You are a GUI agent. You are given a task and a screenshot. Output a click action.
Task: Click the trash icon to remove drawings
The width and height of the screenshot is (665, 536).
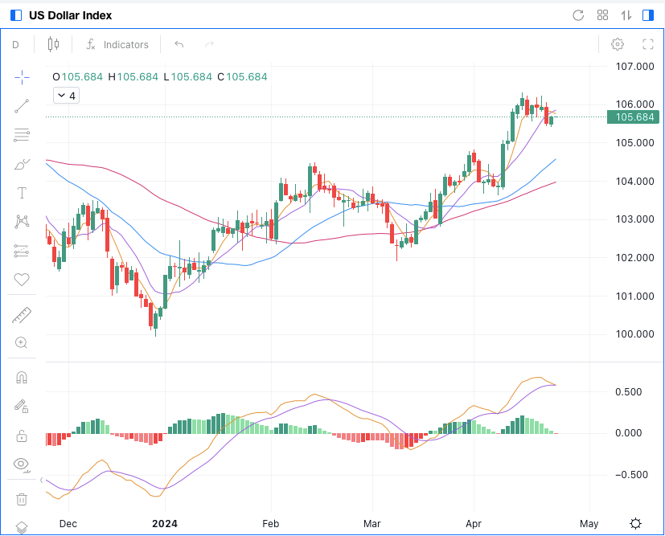[x=22, y=499]
